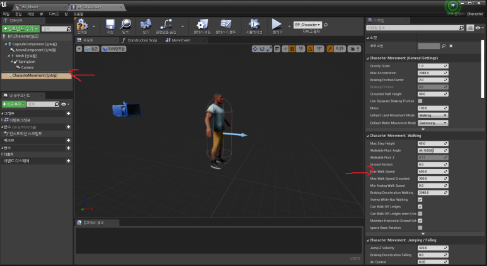Viewport: 487px width, 266px height.
Task: Click the green Add Component button
Action: [x=21, y=28]
